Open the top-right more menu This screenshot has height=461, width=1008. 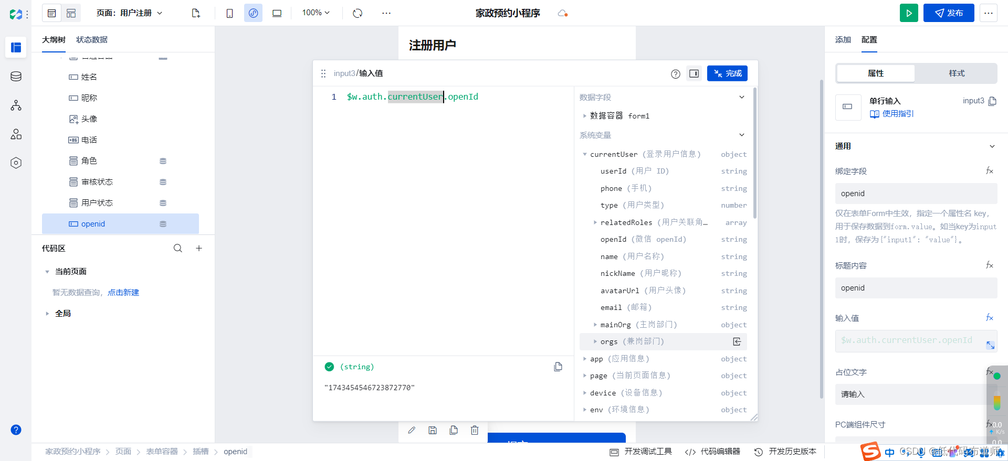(989, 13)
